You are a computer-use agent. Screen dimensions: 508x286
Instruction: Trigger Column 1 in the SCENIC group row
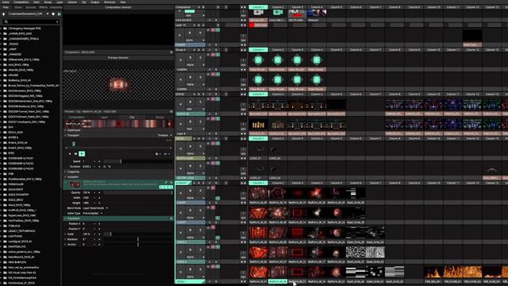tap(258, 95)
